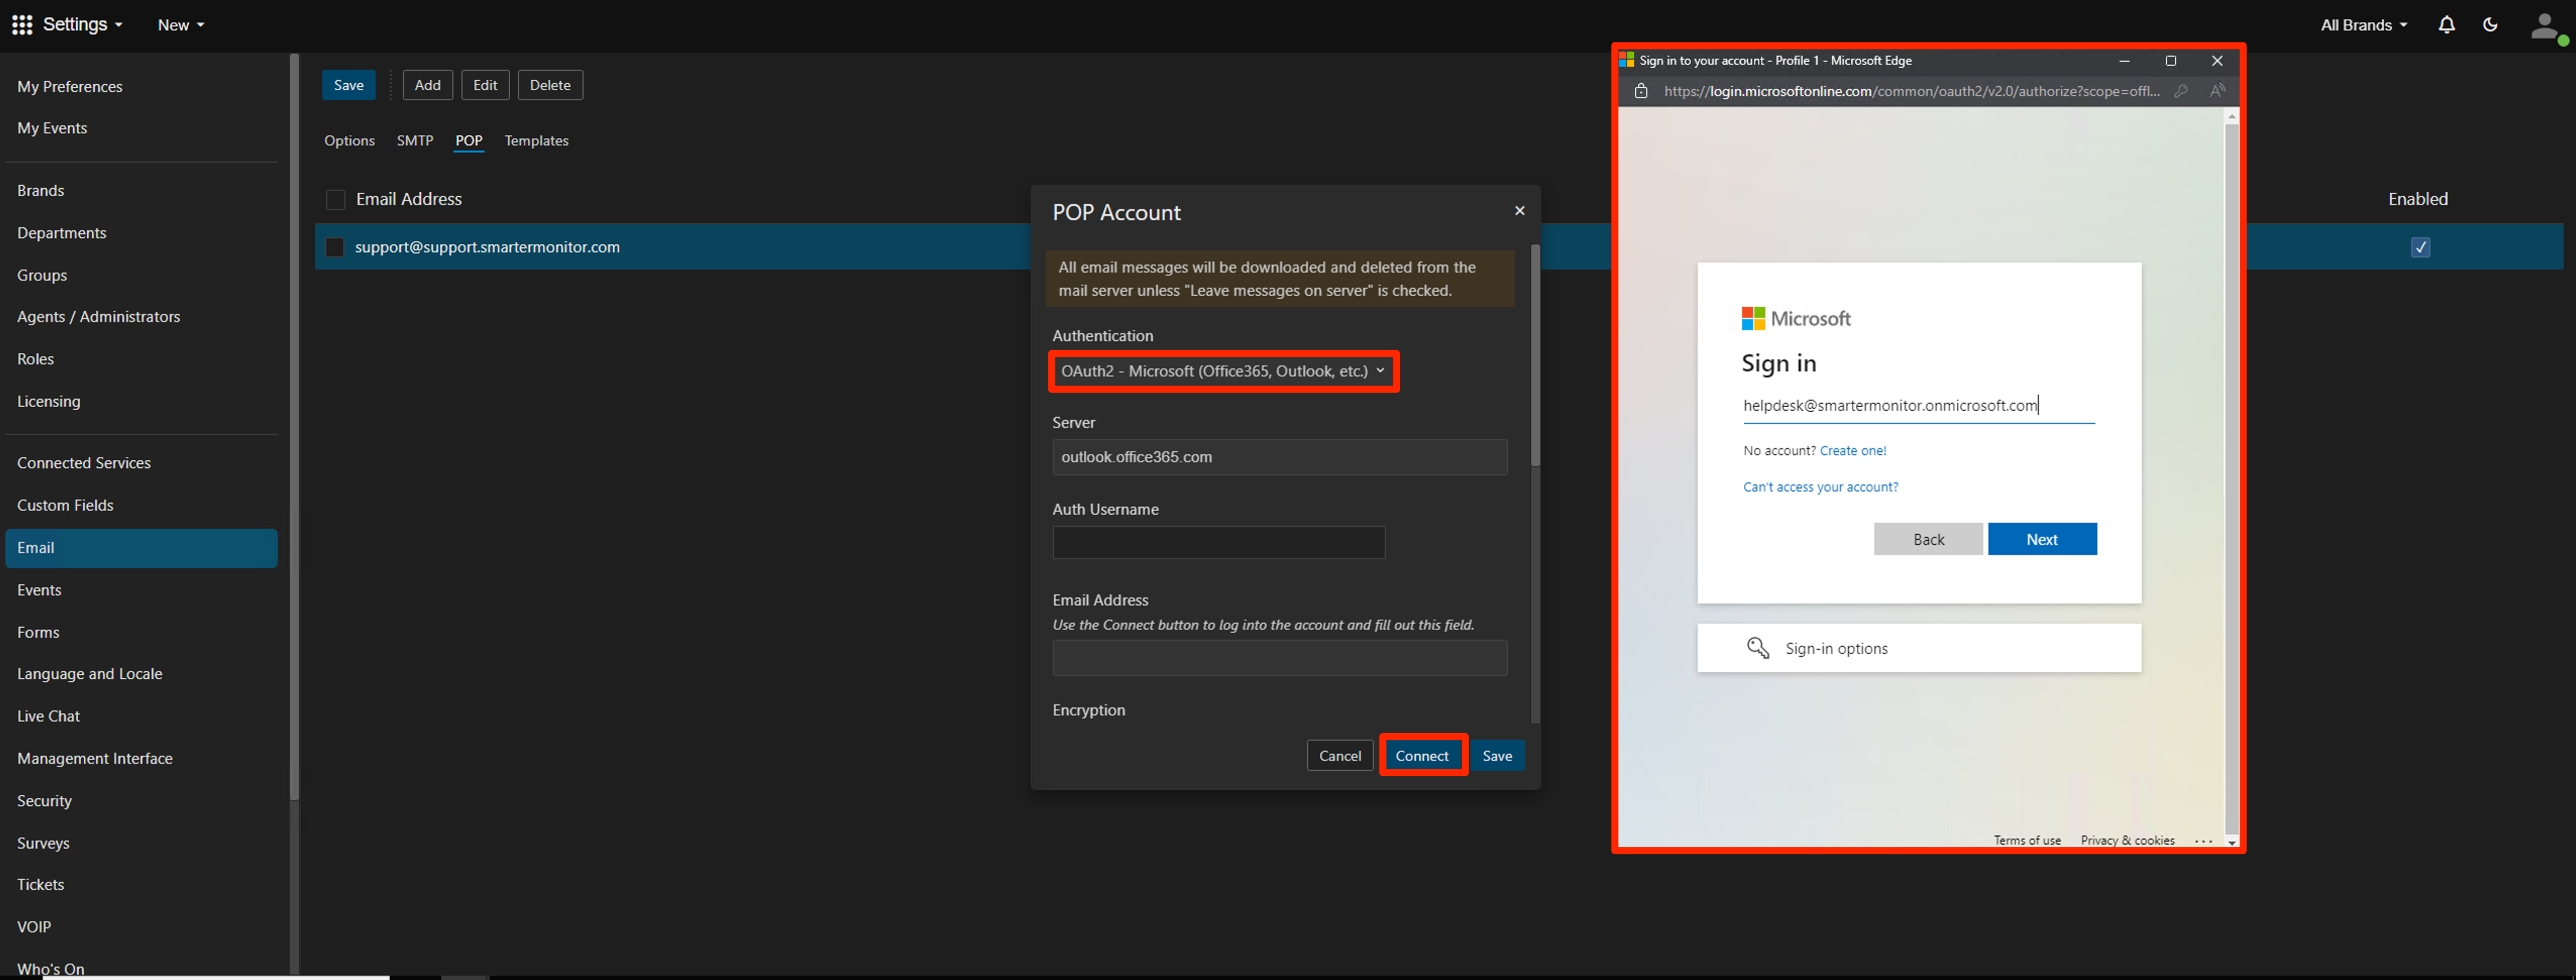
Task: Expand the New dropdown menu
Action: click(181, 25)
